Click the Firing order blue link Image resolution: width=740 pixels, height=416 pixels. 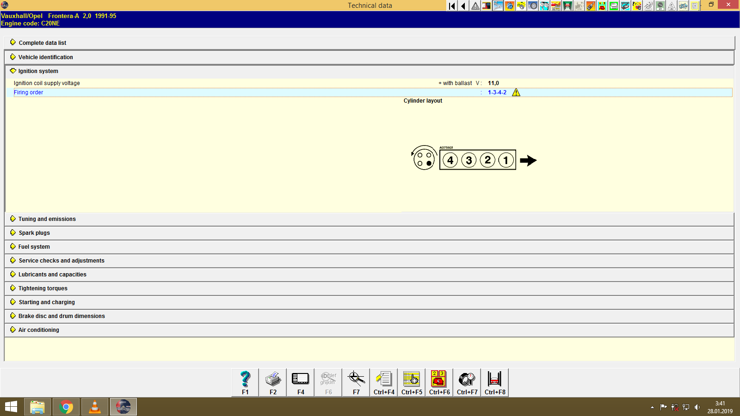[28, 92]
